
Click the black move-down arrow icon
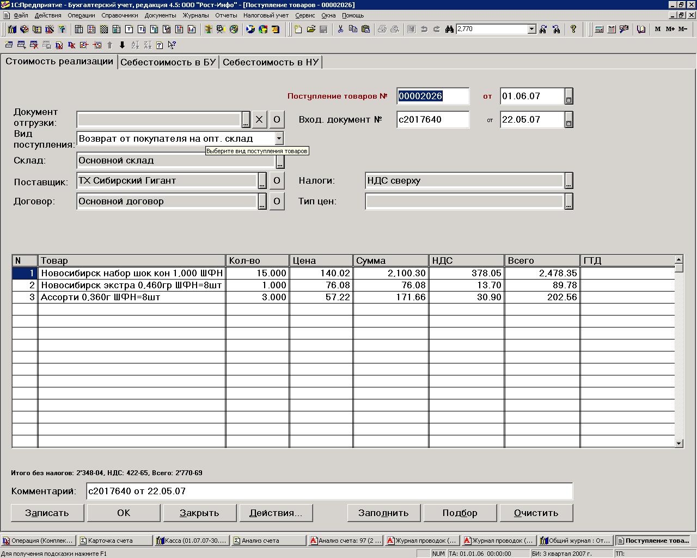(x=122, y=45)
